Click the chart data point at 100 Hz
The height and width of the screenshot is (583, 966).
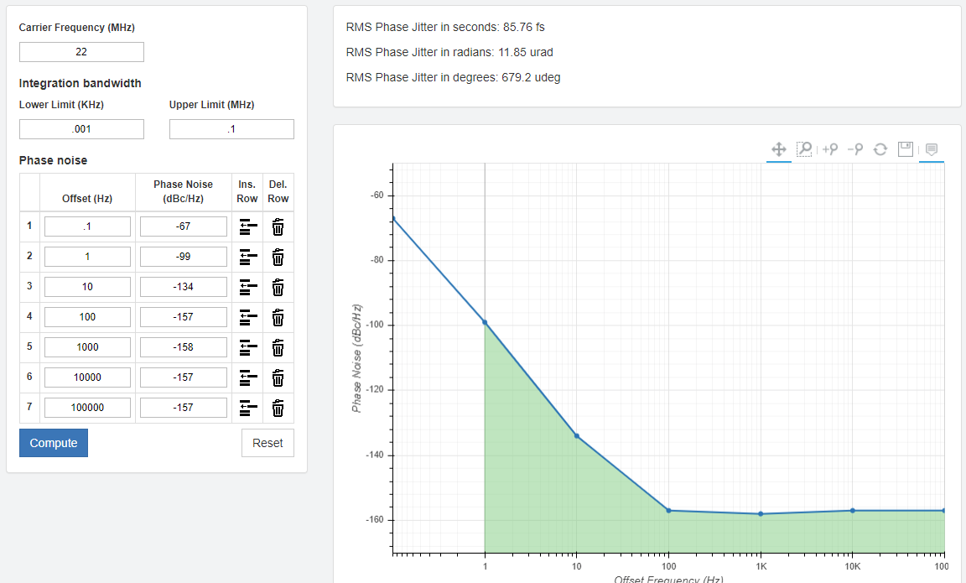(x=669, y=510)
